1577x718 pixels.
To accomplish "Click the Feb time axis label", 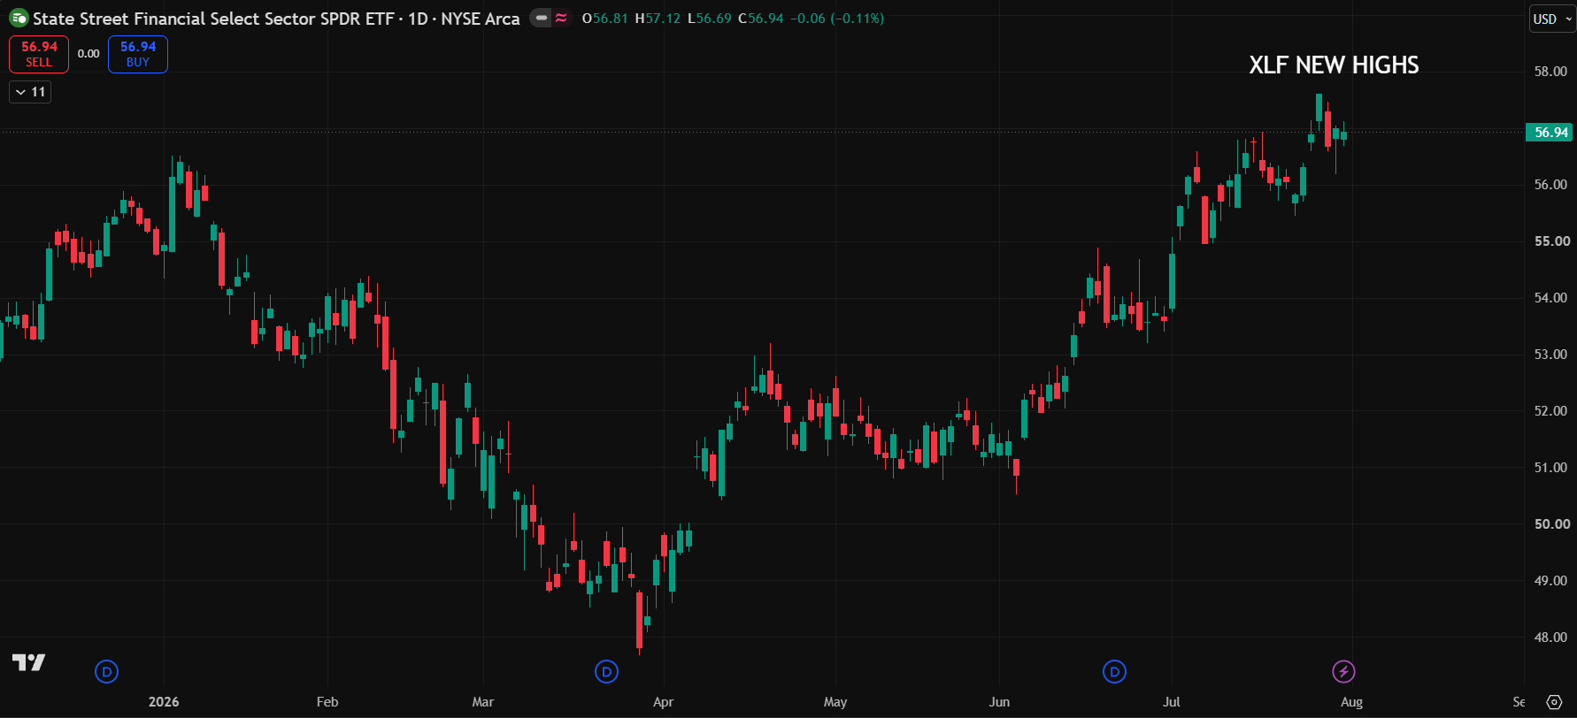I will click(x=327, y=702).
